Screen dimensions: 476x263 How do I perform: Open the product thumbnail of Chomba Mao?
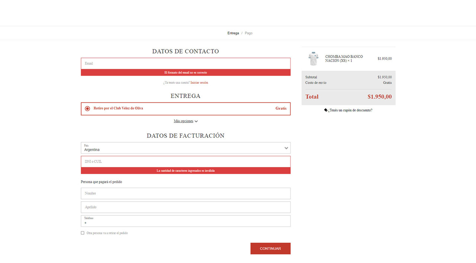pyautogui.click(x=313, y=58)
